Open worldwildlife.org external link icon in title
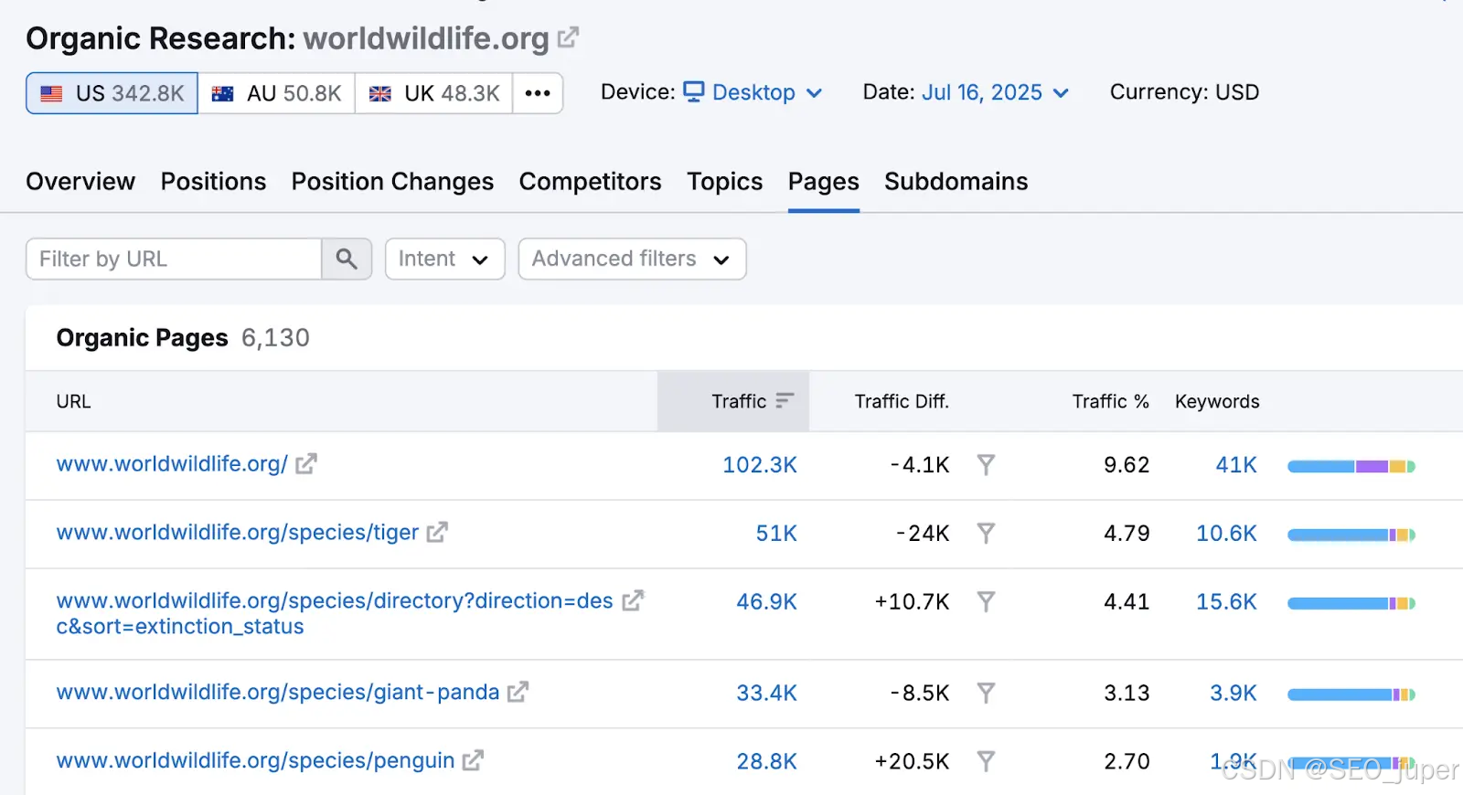Viewport: 1463px width, 795px height. (x=568, y=37)
